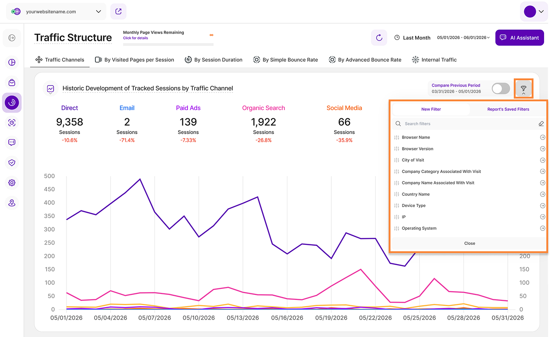Open the shopping bag sidebar icon
The image size is (550, 337).
(x=12, y=83)
